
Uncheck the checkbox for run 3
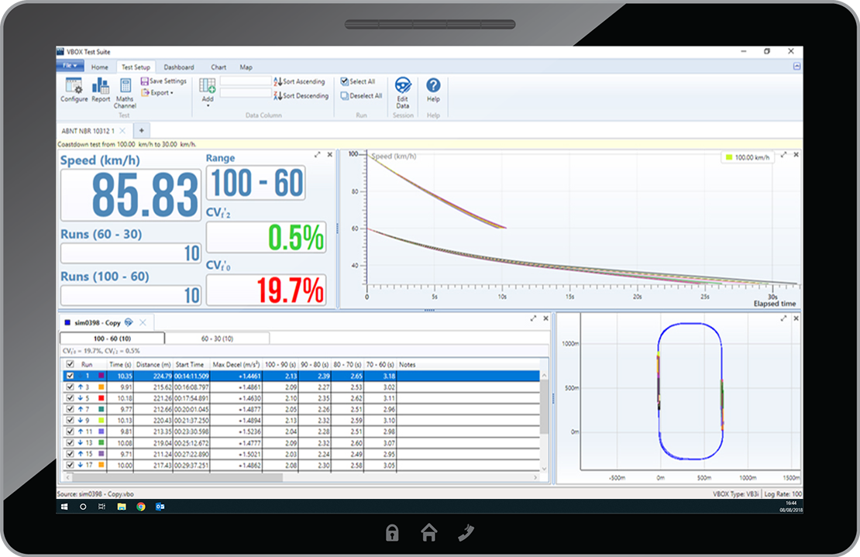click(71, 387)
